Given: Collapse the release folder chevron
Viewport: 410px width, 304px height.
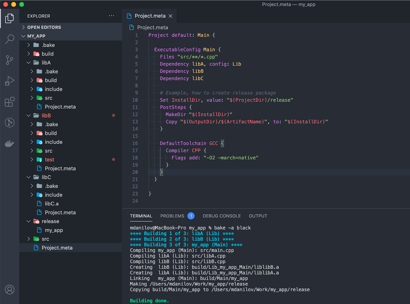Looking at the screenshot, I should (29, 221).
